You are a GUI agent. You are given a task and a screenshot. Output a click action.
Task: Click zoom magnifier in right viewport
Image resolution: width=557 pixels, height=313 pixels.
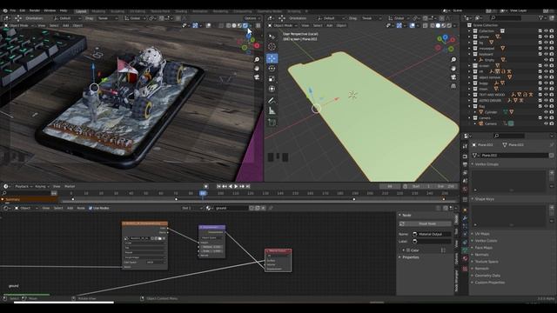tap(453, 60)
